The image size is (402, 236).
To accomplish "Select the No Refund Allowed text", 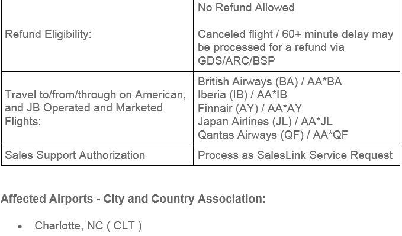I will 246,8.
